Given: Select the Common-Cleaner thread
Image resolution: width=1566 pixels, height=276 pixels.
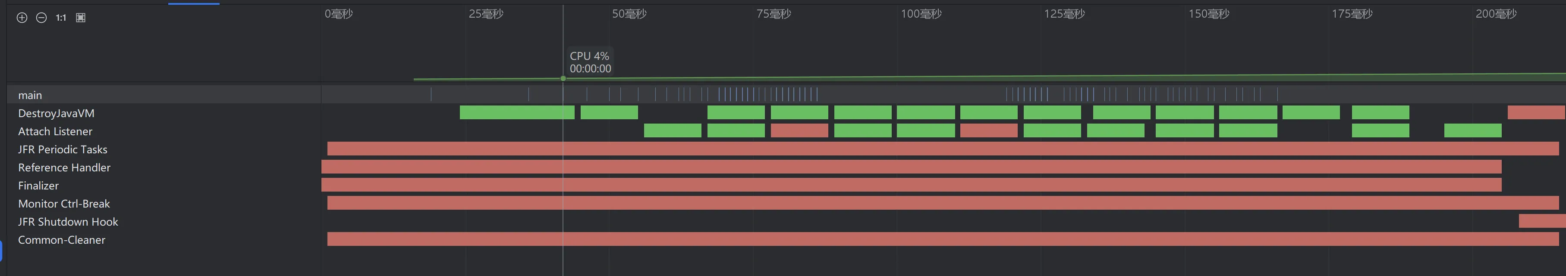Looking at the screenshot, I should click(x=61, y=240).
